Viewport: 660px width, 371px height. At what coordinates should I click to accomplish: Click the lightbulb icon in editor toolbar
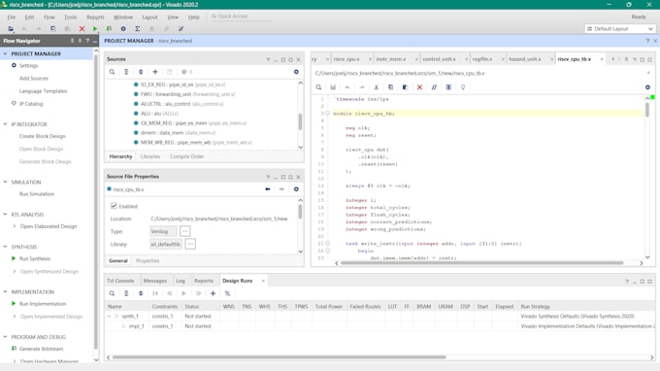pyautogui.click(x=463, y=87)
